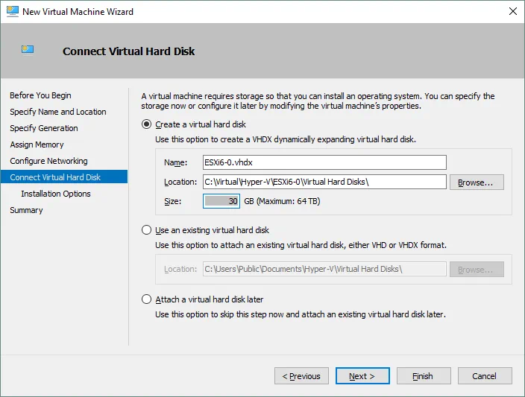The height and width of the screenshot is (397, 525).
Task: Choose 'Attach a virtual hard disk later'
Action: 147,299
